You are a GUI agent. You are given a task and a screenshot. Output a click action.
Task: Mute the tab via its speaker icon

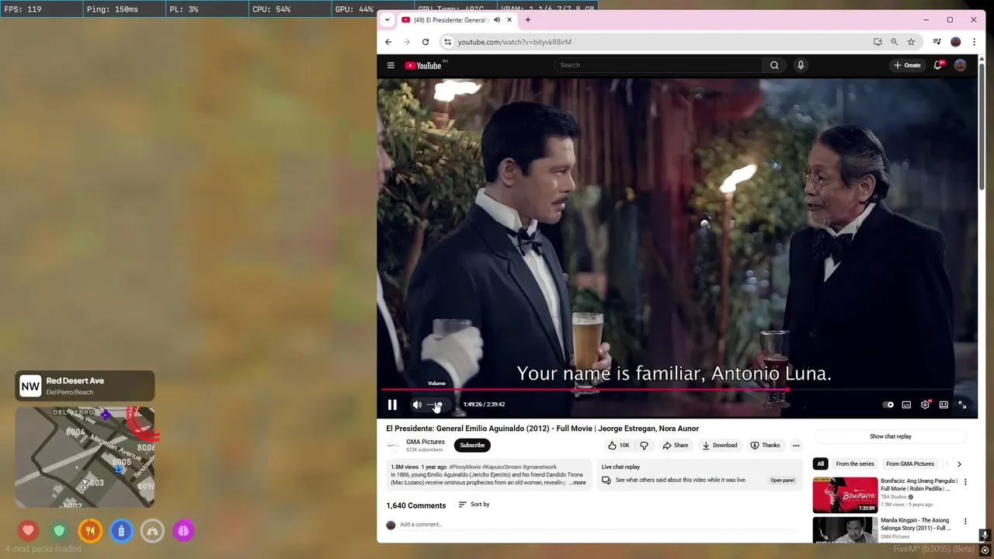click(x=496, y=19)
